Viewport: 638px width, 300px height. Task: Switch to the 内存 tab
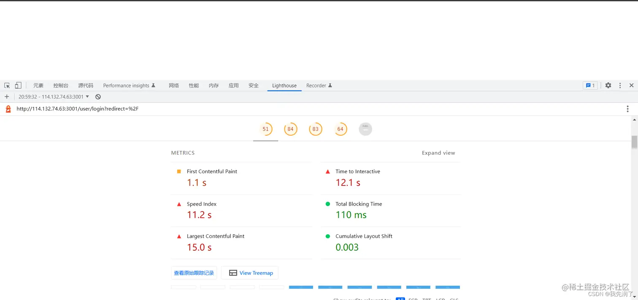pyautogui.click(x=214, y=86)
